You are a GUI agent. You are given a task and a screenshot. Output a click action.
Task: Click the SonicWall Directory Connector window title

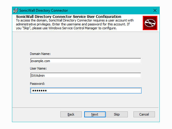click(x=44, y=10)
